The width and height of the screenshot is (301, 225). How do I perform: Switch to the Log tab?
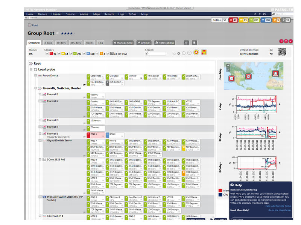point(100,43)
